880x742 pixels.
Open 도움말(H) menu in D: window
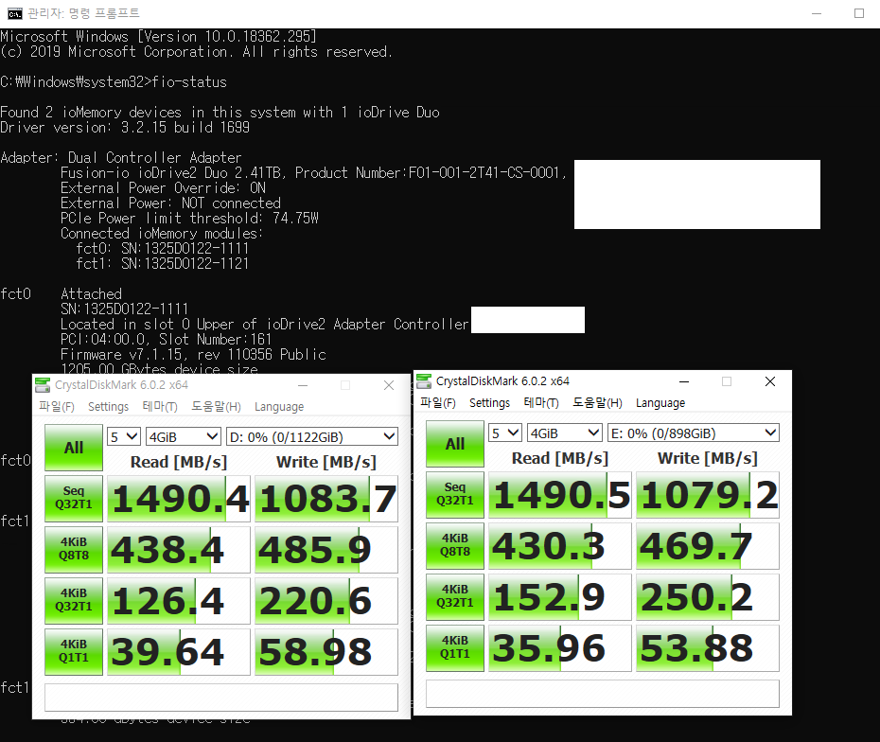coord(216,406)
